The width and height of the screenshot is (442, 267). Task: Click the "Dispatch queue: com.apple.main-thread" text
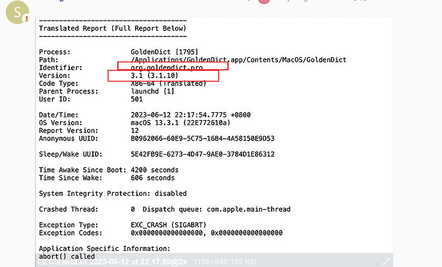pyautogui.click(x=217, y=209)
